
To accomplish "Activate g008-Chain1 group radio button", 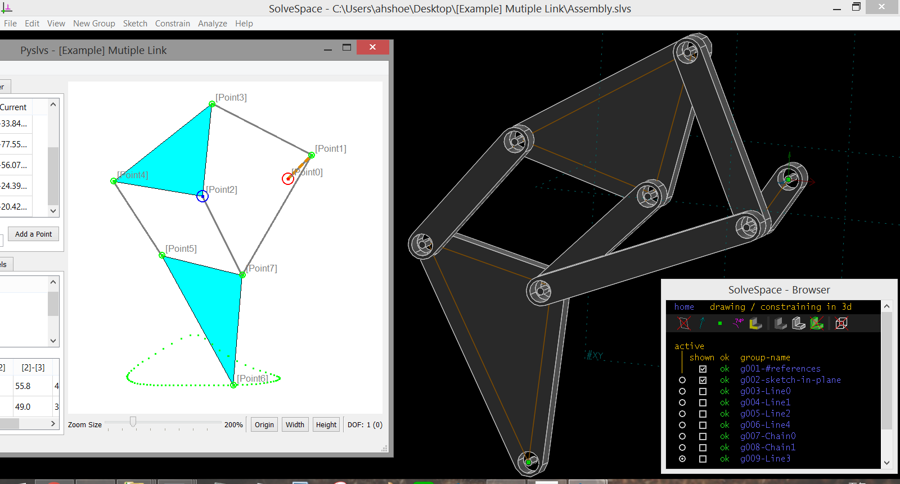I will [682, 447].
